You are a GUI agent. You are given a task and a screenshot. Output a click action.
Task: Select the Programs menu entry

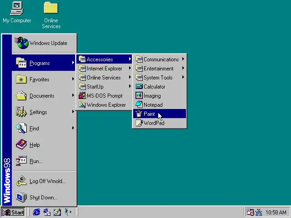[44, 63]
